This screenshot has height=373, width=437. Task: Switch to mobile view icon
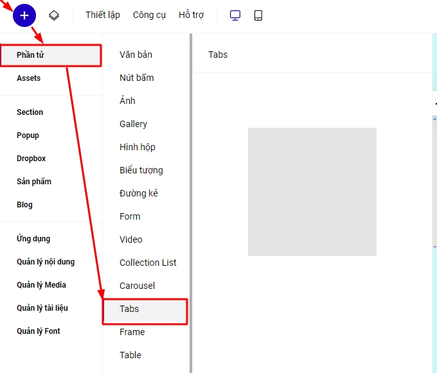pos(258,15)
